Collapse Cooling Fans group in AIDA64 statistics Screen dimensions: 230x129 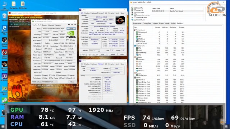coord(135,46)
